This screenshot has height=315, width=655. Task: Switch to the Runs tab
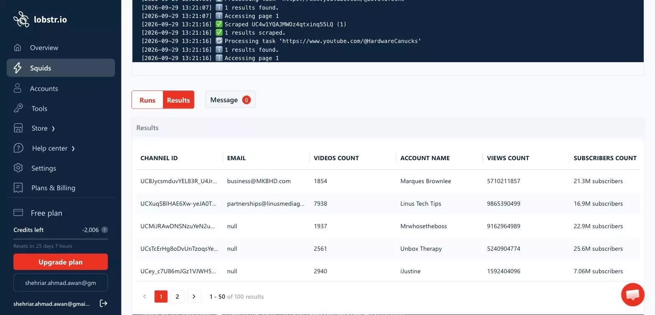point(147,100)
